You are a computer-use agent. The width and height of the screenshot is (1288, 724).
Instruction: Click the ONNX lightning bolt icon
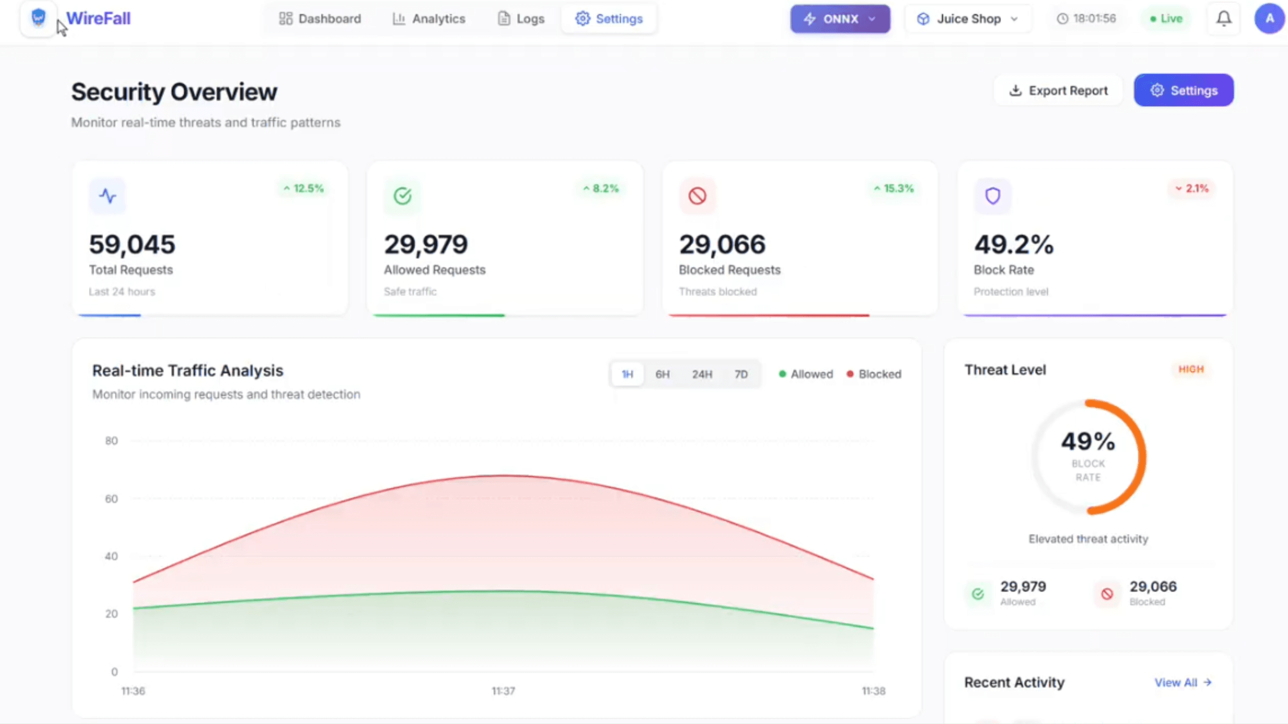tap(810, 18)
